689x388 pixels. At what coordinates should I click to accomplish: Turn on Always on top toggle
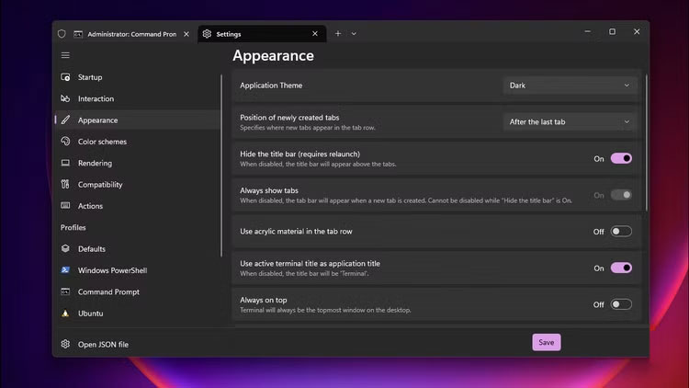tap(621, 304)
